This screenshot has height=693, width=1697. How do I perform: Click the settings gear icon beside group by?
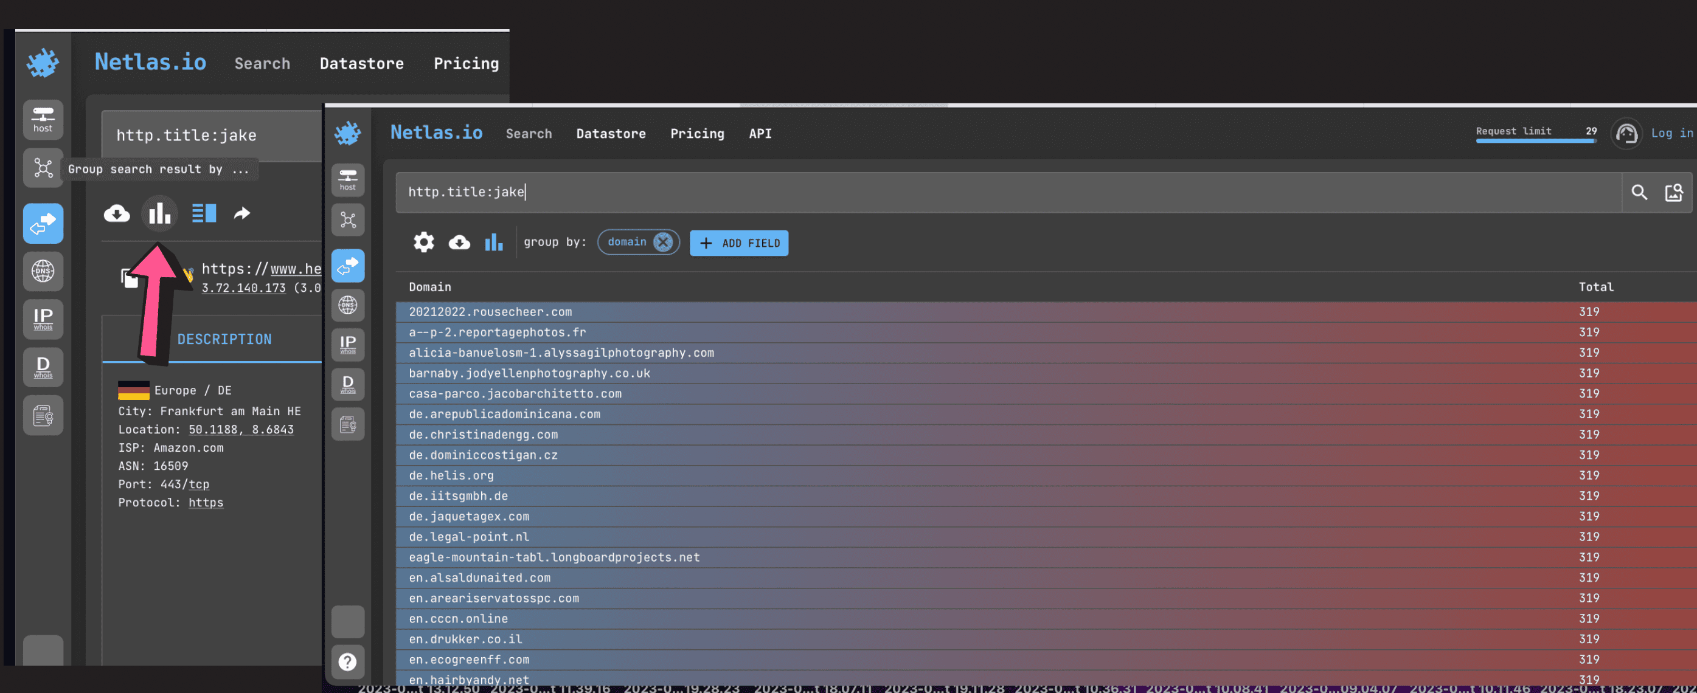coord(423,242)
